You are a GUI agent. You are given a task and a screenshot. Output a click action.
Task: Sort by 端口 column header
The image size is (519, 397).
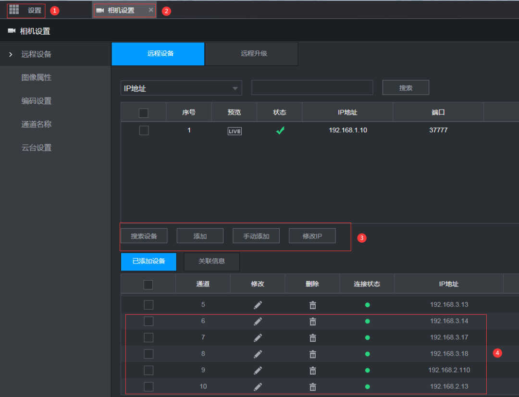click(438, 112)
